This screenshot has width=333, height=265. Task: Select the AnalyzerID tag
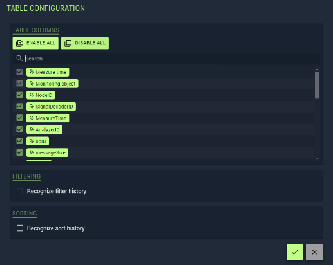(44, 130)
